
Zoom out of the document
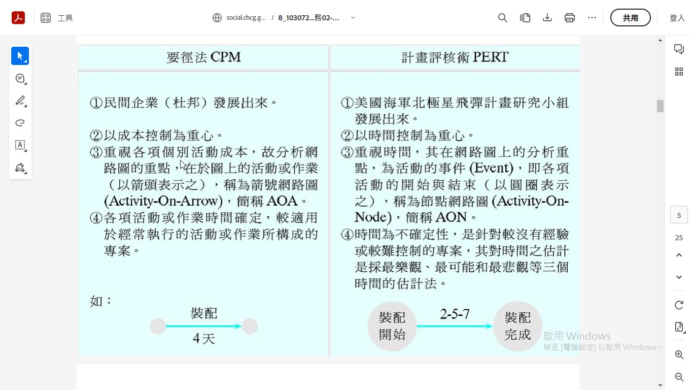(x=679, y=377)
